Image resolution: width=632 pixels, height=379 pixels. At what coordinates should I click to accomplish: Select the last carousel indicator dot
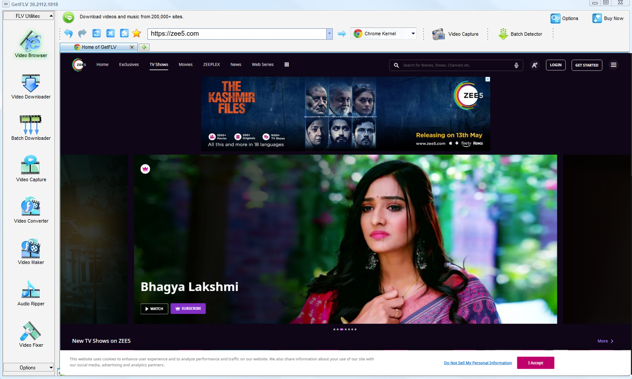(x=355, y=329)
